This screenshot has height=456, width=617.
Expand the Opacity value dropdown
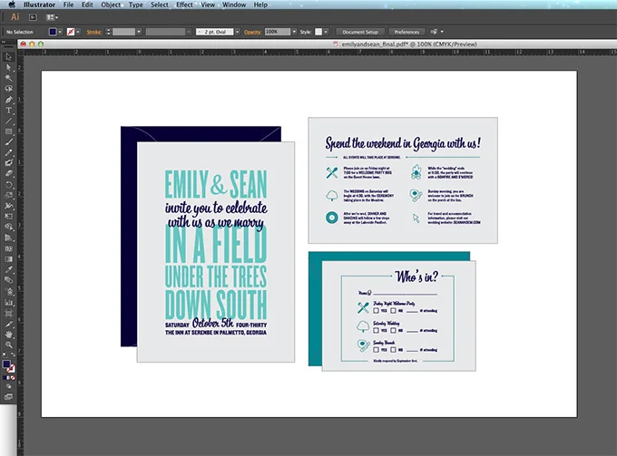[294, 32]
